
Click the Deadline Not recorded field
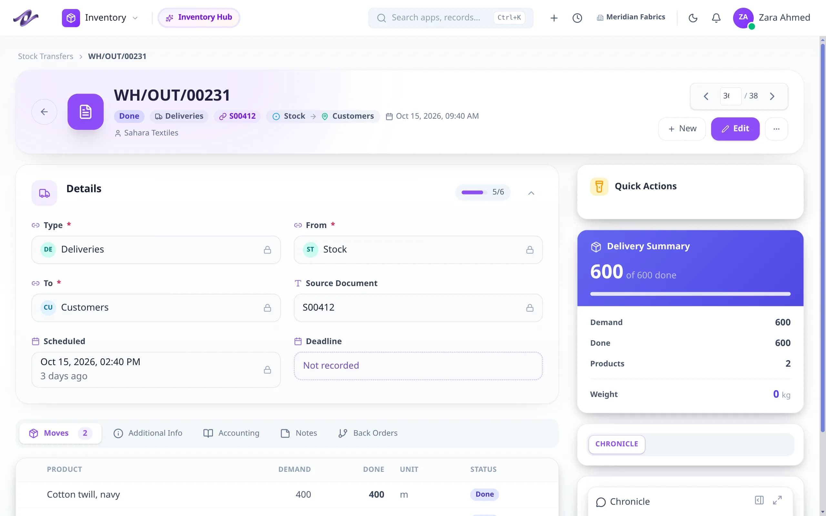click(418, 366)
